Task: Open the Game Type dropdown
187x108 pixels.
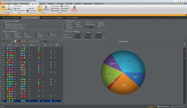Action: pyautogui.click(x=56, y=11)
